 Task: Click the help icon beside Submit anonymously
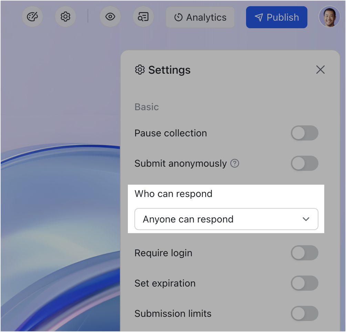[x=235, y=164]
